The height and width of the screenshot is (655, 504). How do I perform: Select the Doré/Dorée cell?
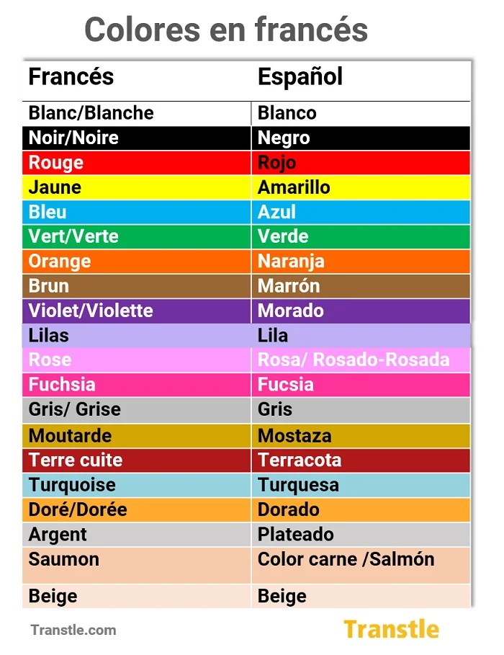[137, 509]
